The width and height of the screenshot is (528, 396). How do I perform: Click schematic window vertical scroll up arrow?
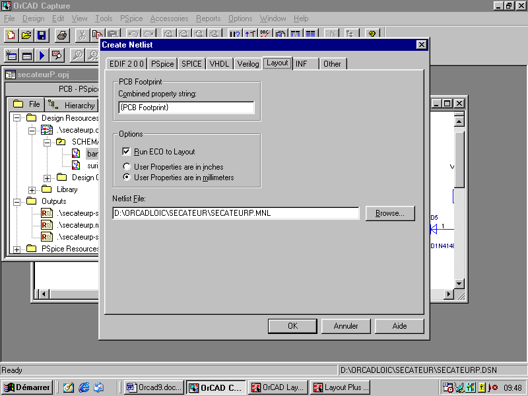459,121
